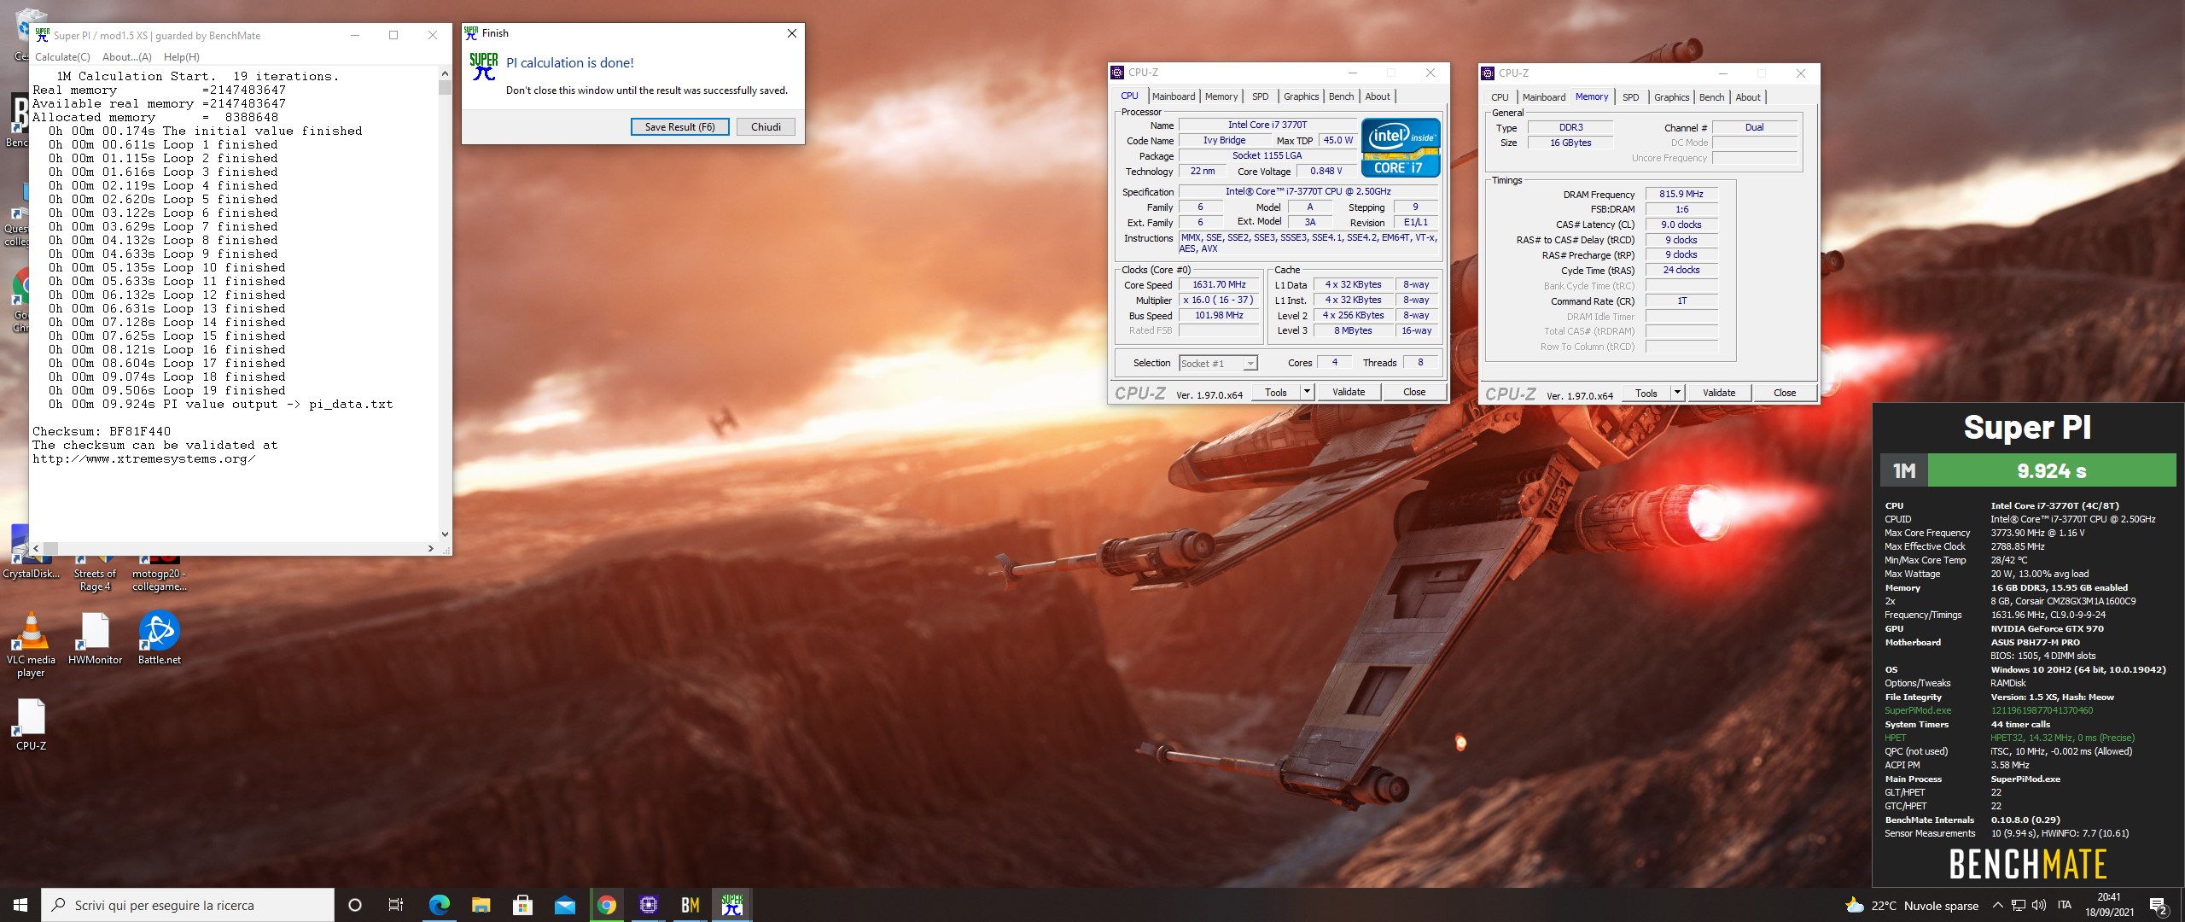2185x922 pixels.
Task: Open About tab in CPU-Z CPU window
Action: pyautogui.click(x=1378, y=96)
